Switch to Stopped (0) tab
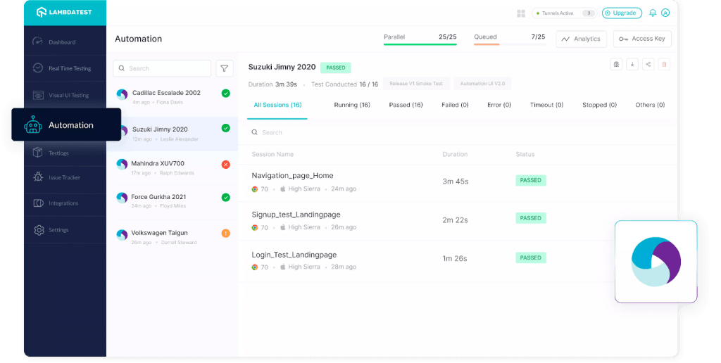 click(x=599, y=106)
